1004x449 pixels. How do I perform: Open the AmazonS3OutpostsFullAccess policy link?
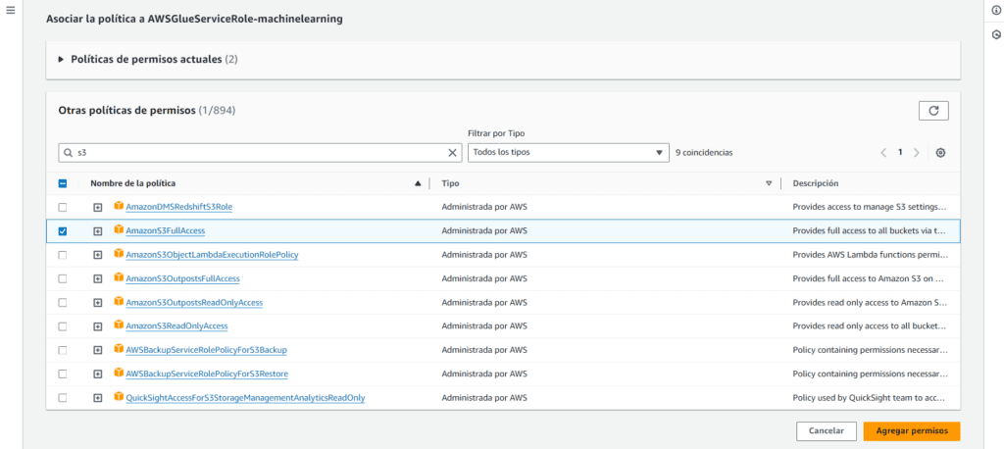coord(183,278)
